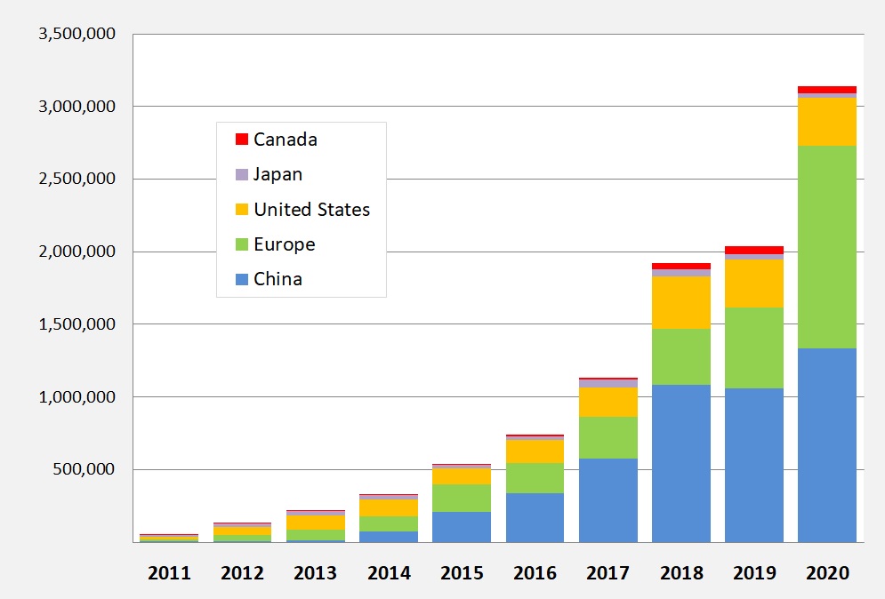The image size is (885, 599).
Task: Select the green Europe segment of 2016 bar
Action: point(535,478)
